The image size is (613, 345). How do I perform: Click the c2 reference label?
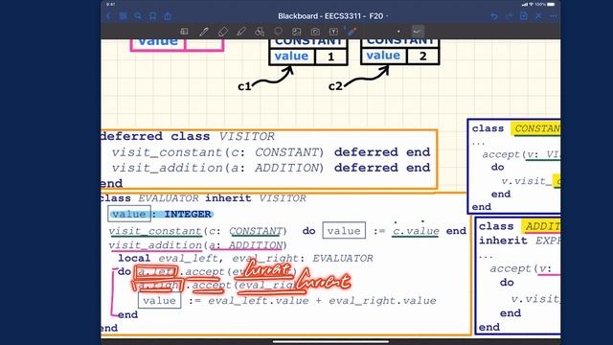335,86
